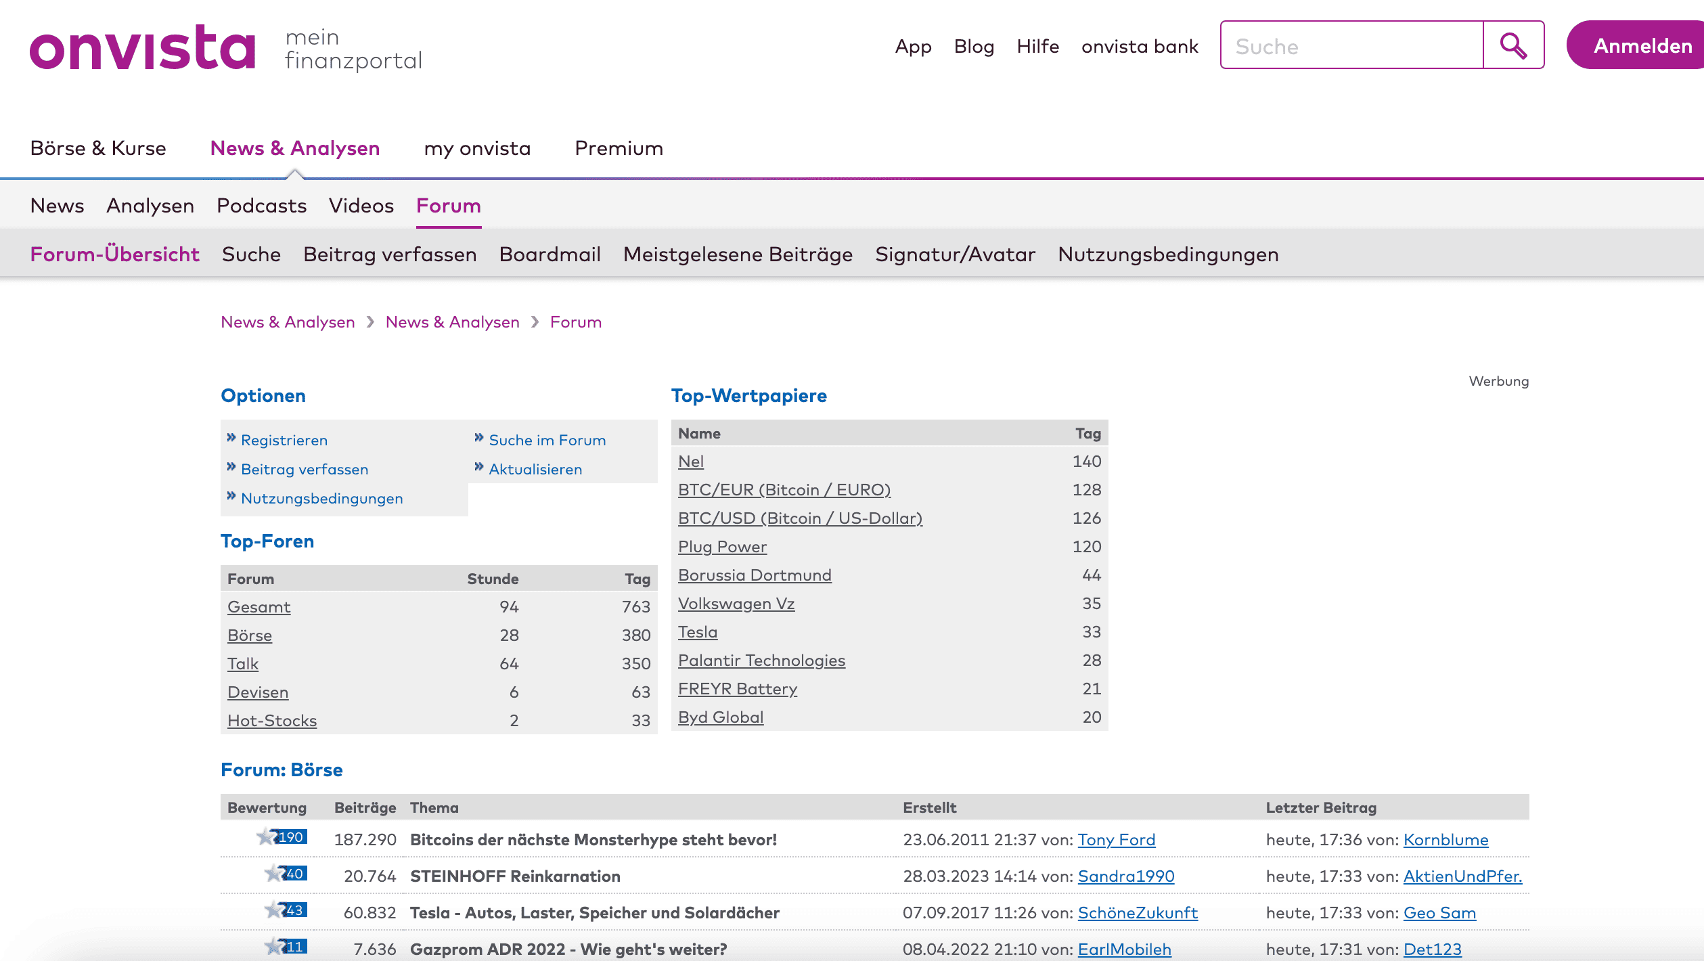This screenshot has height=961, width=1704.
Task: Open the Hot-Stocks forum link
Action: pyautogui.click(x=272, y=721)
